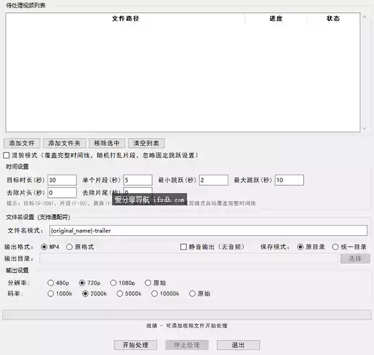
Task: Click the 添加文件 button
Action: coord(21,143)
